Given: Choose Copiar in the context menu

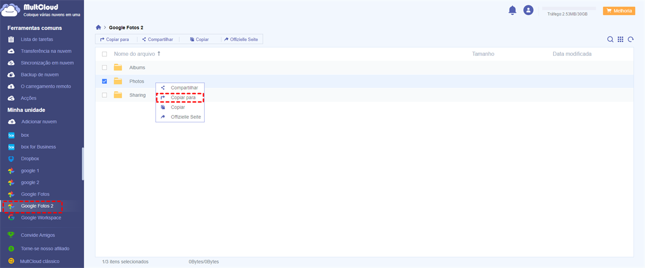Looking at the screenshot, I should 180,107.
